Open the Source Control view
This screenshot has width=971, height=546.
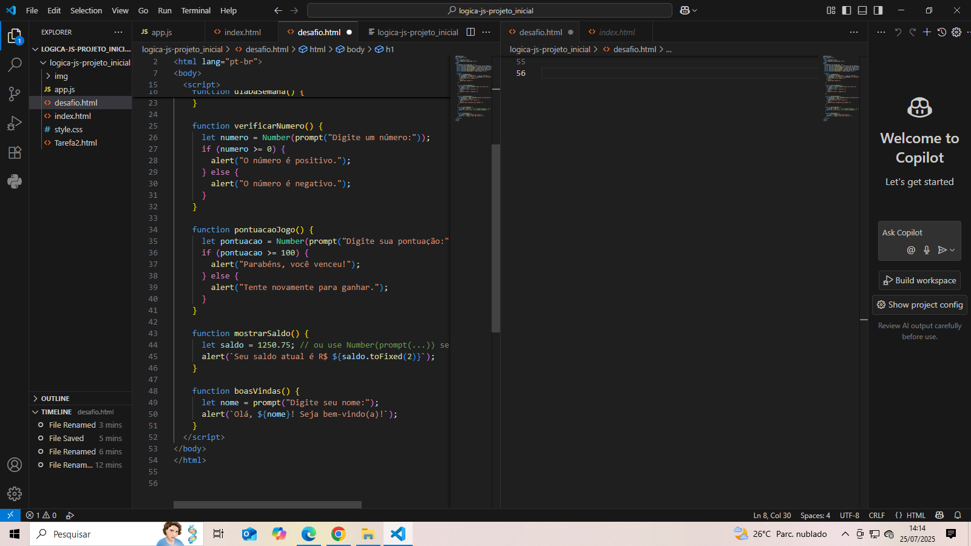[15, 93]
